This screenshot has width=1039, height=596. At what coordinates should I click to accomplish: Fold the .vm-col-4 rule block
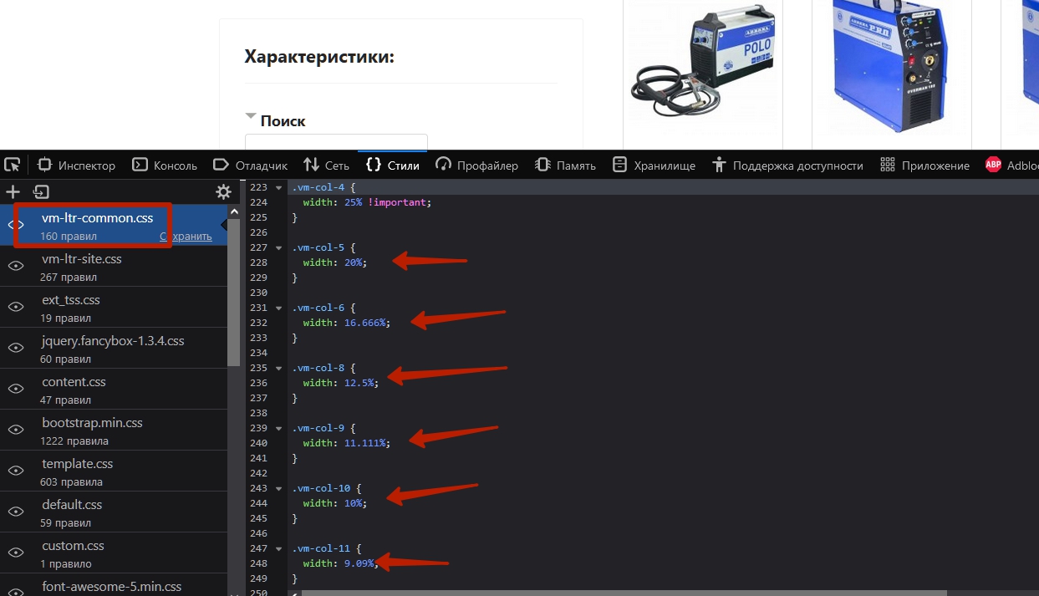click(x=278, y=187)
